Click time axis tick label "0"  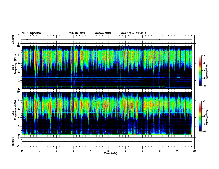click(x=22, y=151)
